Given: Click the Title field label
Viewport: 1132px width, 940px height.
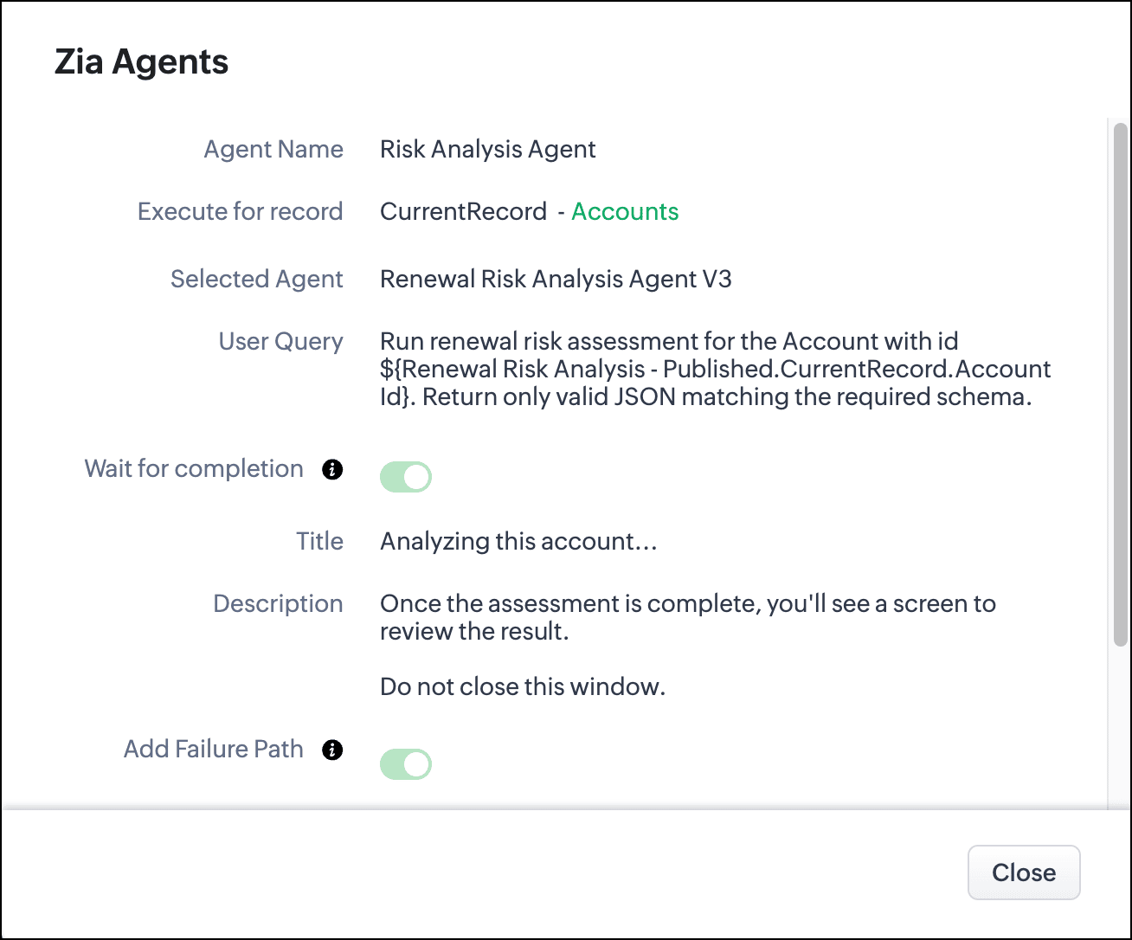Looking at the screenshot, I should click(x=320, y=541).
